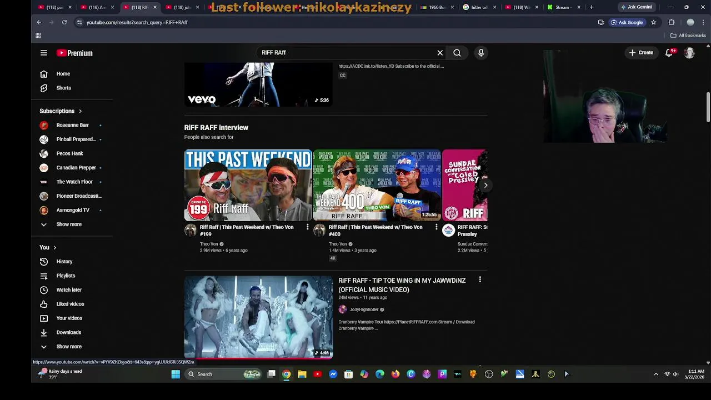711x400 pixels.
Task: Reload the YouTube page
Action: [x=64, y=22]
